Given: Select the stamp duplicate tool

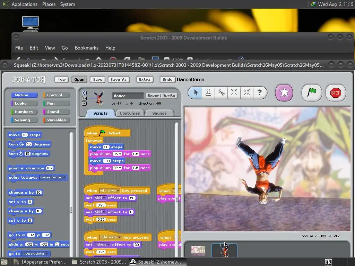Looking at the screenshot, I should [208, 92].
